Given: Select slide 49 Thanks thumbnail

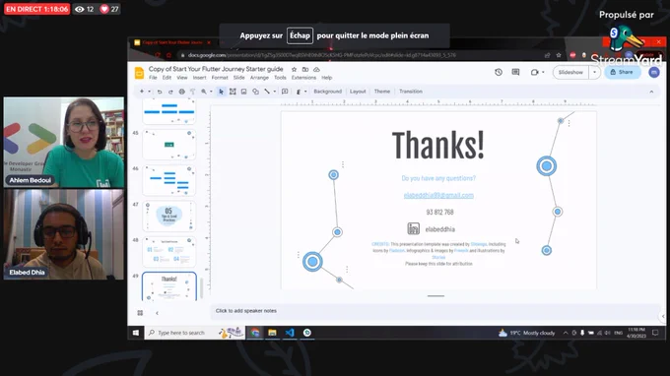Looking at the screenshot, I should (169, 286).
